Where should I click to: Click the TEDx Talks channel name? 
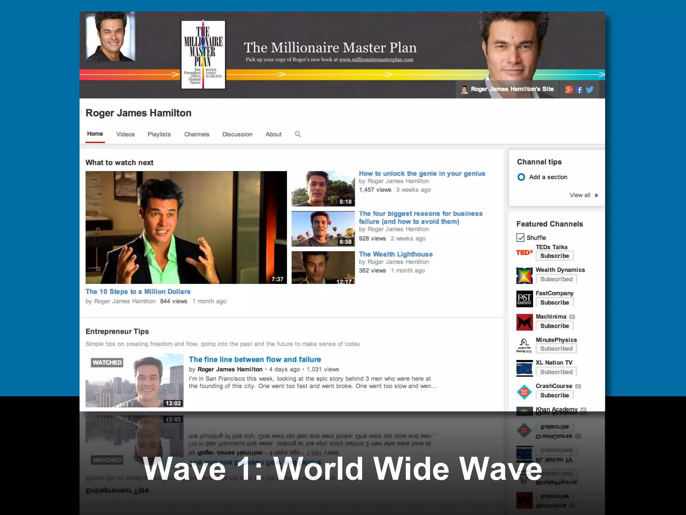click(x=551, y=247)
